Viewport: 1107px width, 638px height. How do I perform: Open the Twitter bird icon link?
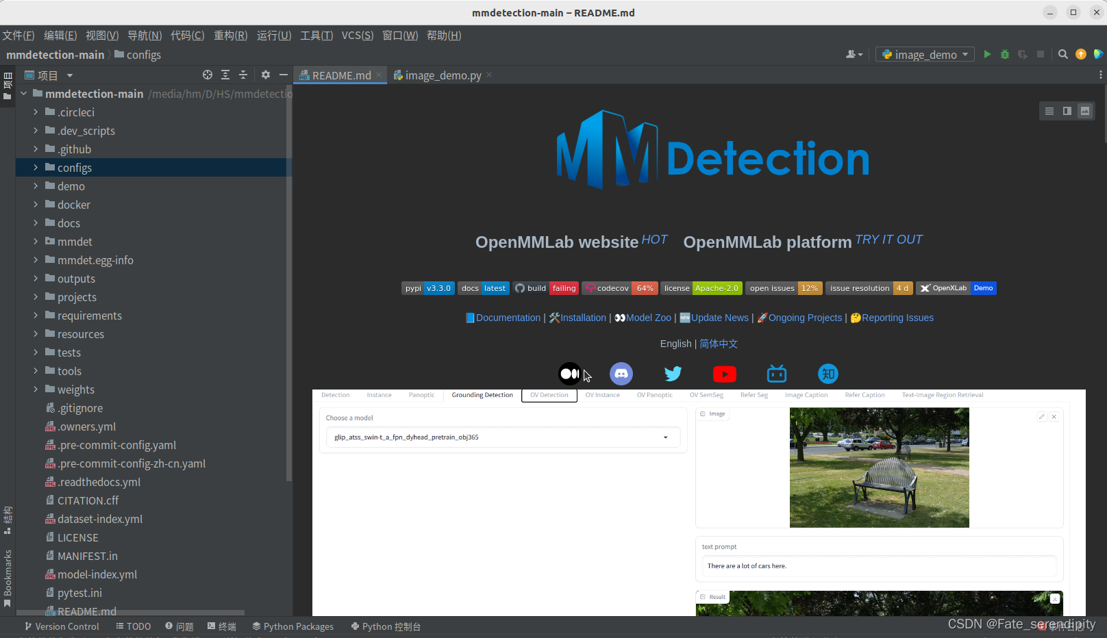coord(673,374)
